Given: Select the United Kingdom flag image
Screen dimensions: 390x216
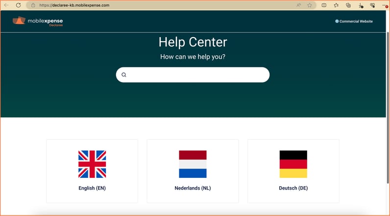Looking at the screenshot, I should 92,164.
